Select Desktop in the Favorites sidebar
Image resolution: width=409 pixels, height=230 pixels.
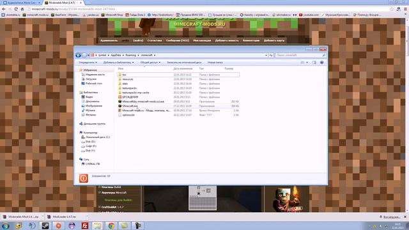92,84
